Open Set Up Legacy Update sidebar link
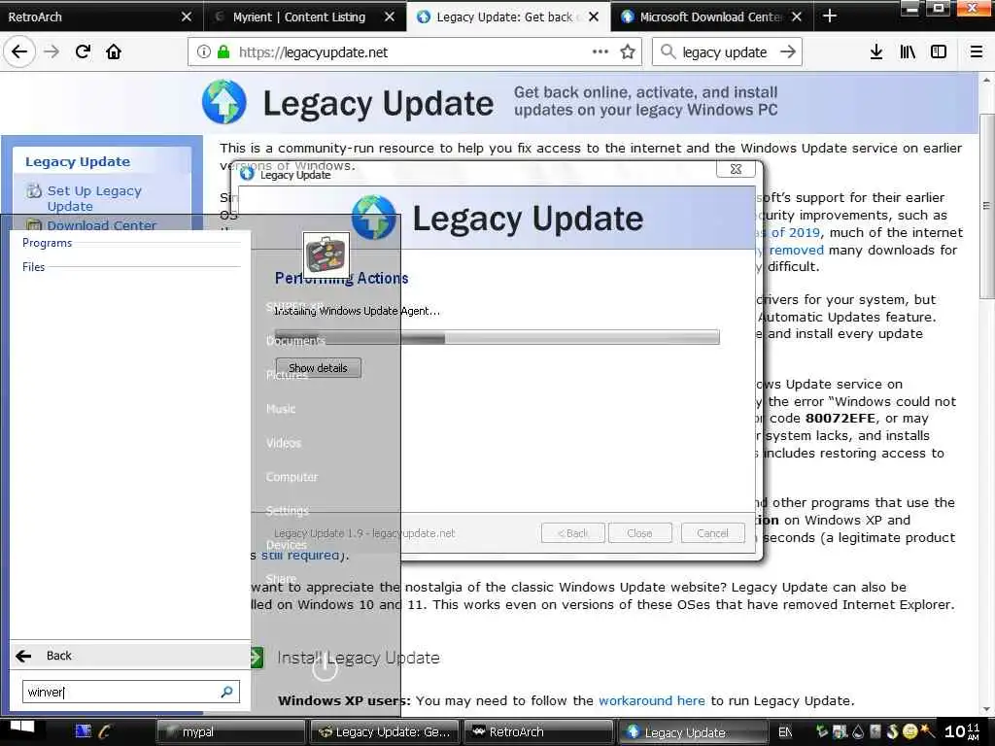 pyautogui.click(x=94, y=198)
